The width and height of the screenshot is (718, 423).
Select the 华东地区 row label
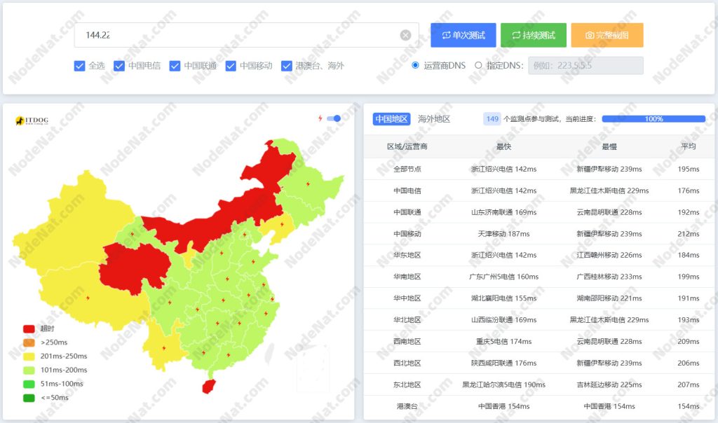(x=407, y=255)
